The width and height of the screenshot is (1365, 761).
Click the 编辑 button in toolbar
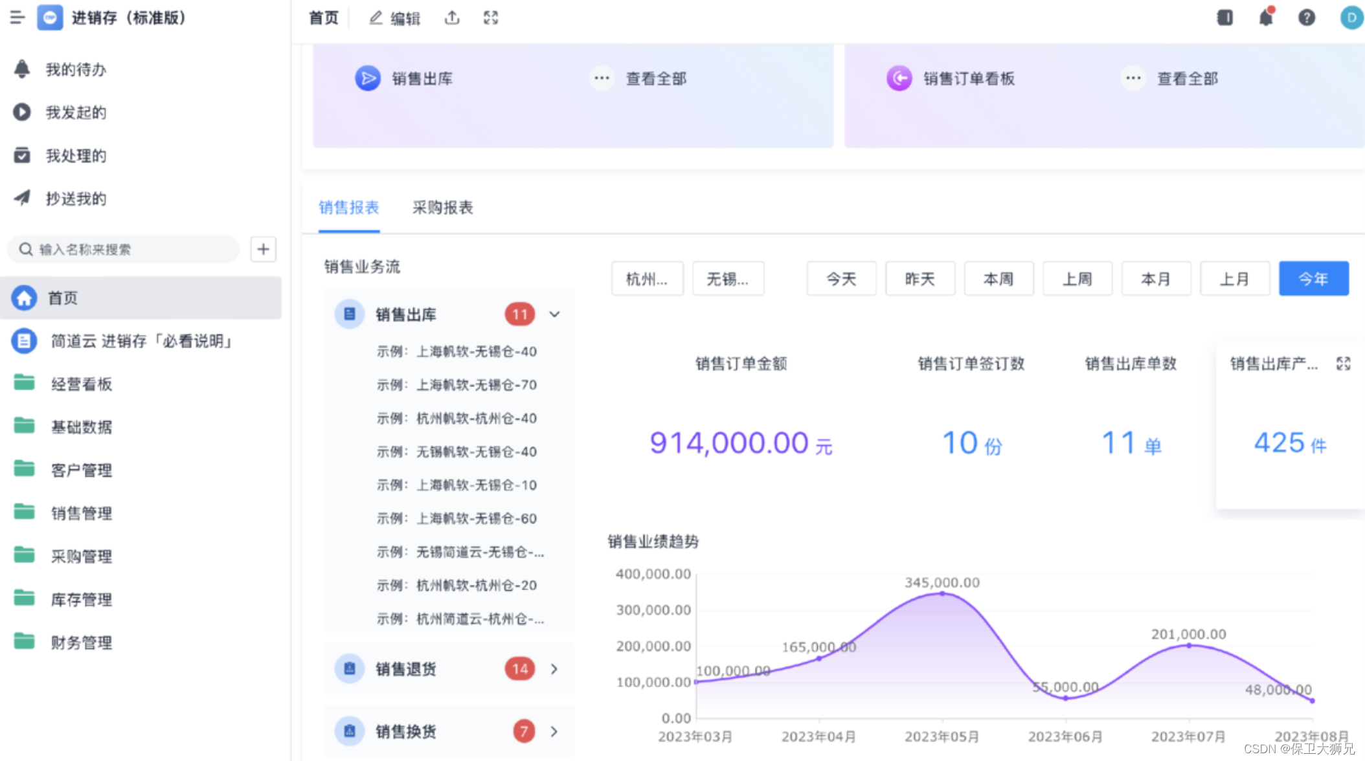pyautogui.click(x=395, y=18)
